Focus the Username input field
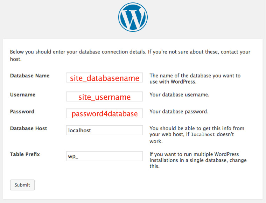Viewport: 266px width, 203px height. tap(104, 97)
